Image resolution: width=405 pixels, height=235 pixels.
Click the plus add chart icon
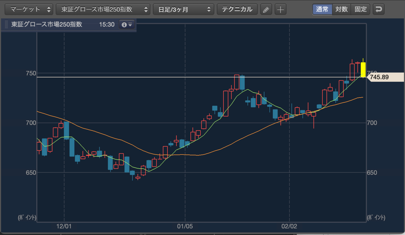[x=280, y=9]
